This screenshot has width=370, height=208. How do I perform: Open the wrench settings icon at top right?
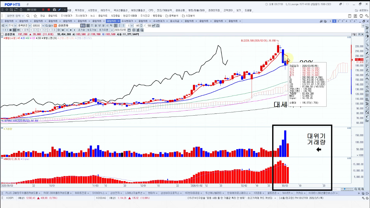pos(367,16)
